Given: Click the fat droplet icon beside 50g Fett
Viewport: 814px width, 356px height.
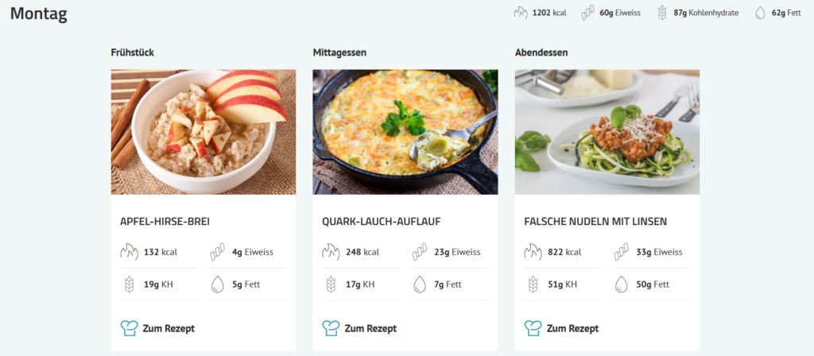Looking at the screenshot, I should pyautogui.click(x=621, y=284).
